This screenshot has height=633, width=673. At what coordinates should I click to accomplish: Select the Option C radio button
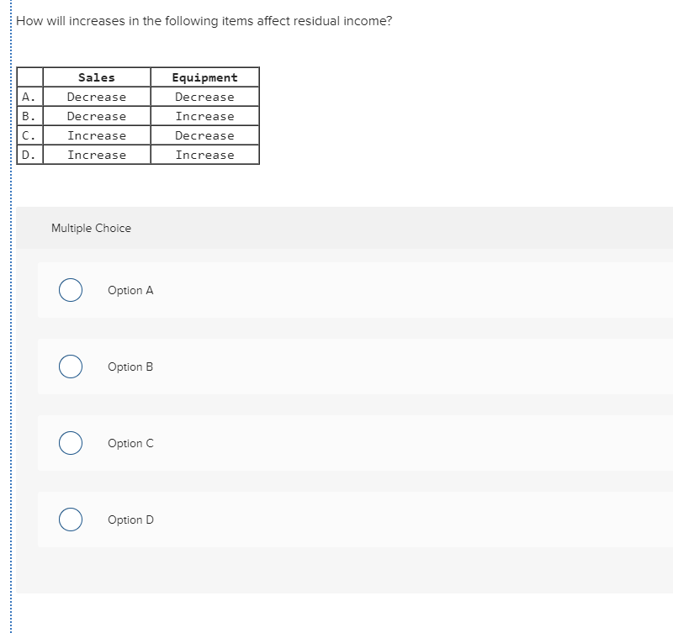pos(70,443)
